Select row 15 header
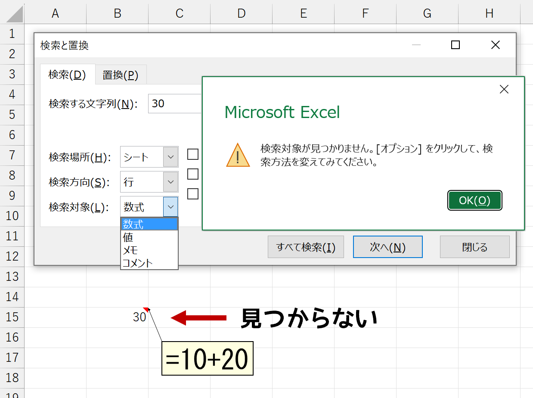The width and height of the screenshot is (533, 398). pos(12,317)
